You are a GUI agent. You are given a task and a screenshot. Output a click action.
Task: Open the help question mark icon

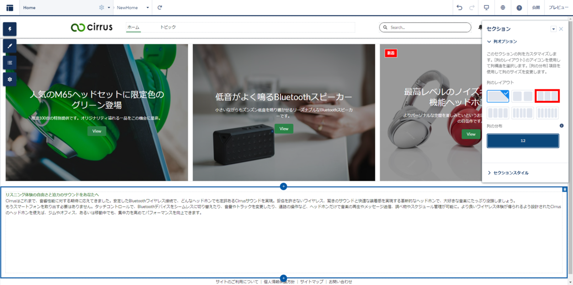520,8
